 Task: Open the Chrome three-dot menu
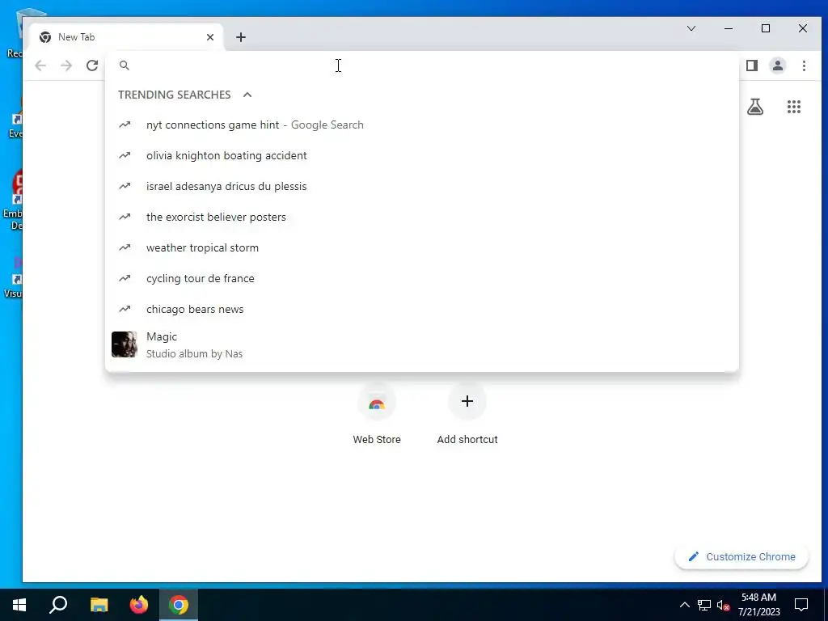point(804,65)
